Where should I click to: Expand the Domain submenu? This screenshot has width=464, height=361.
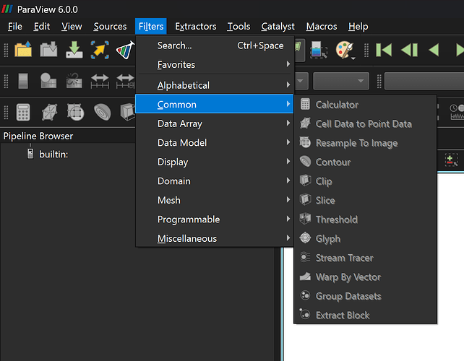215,181
